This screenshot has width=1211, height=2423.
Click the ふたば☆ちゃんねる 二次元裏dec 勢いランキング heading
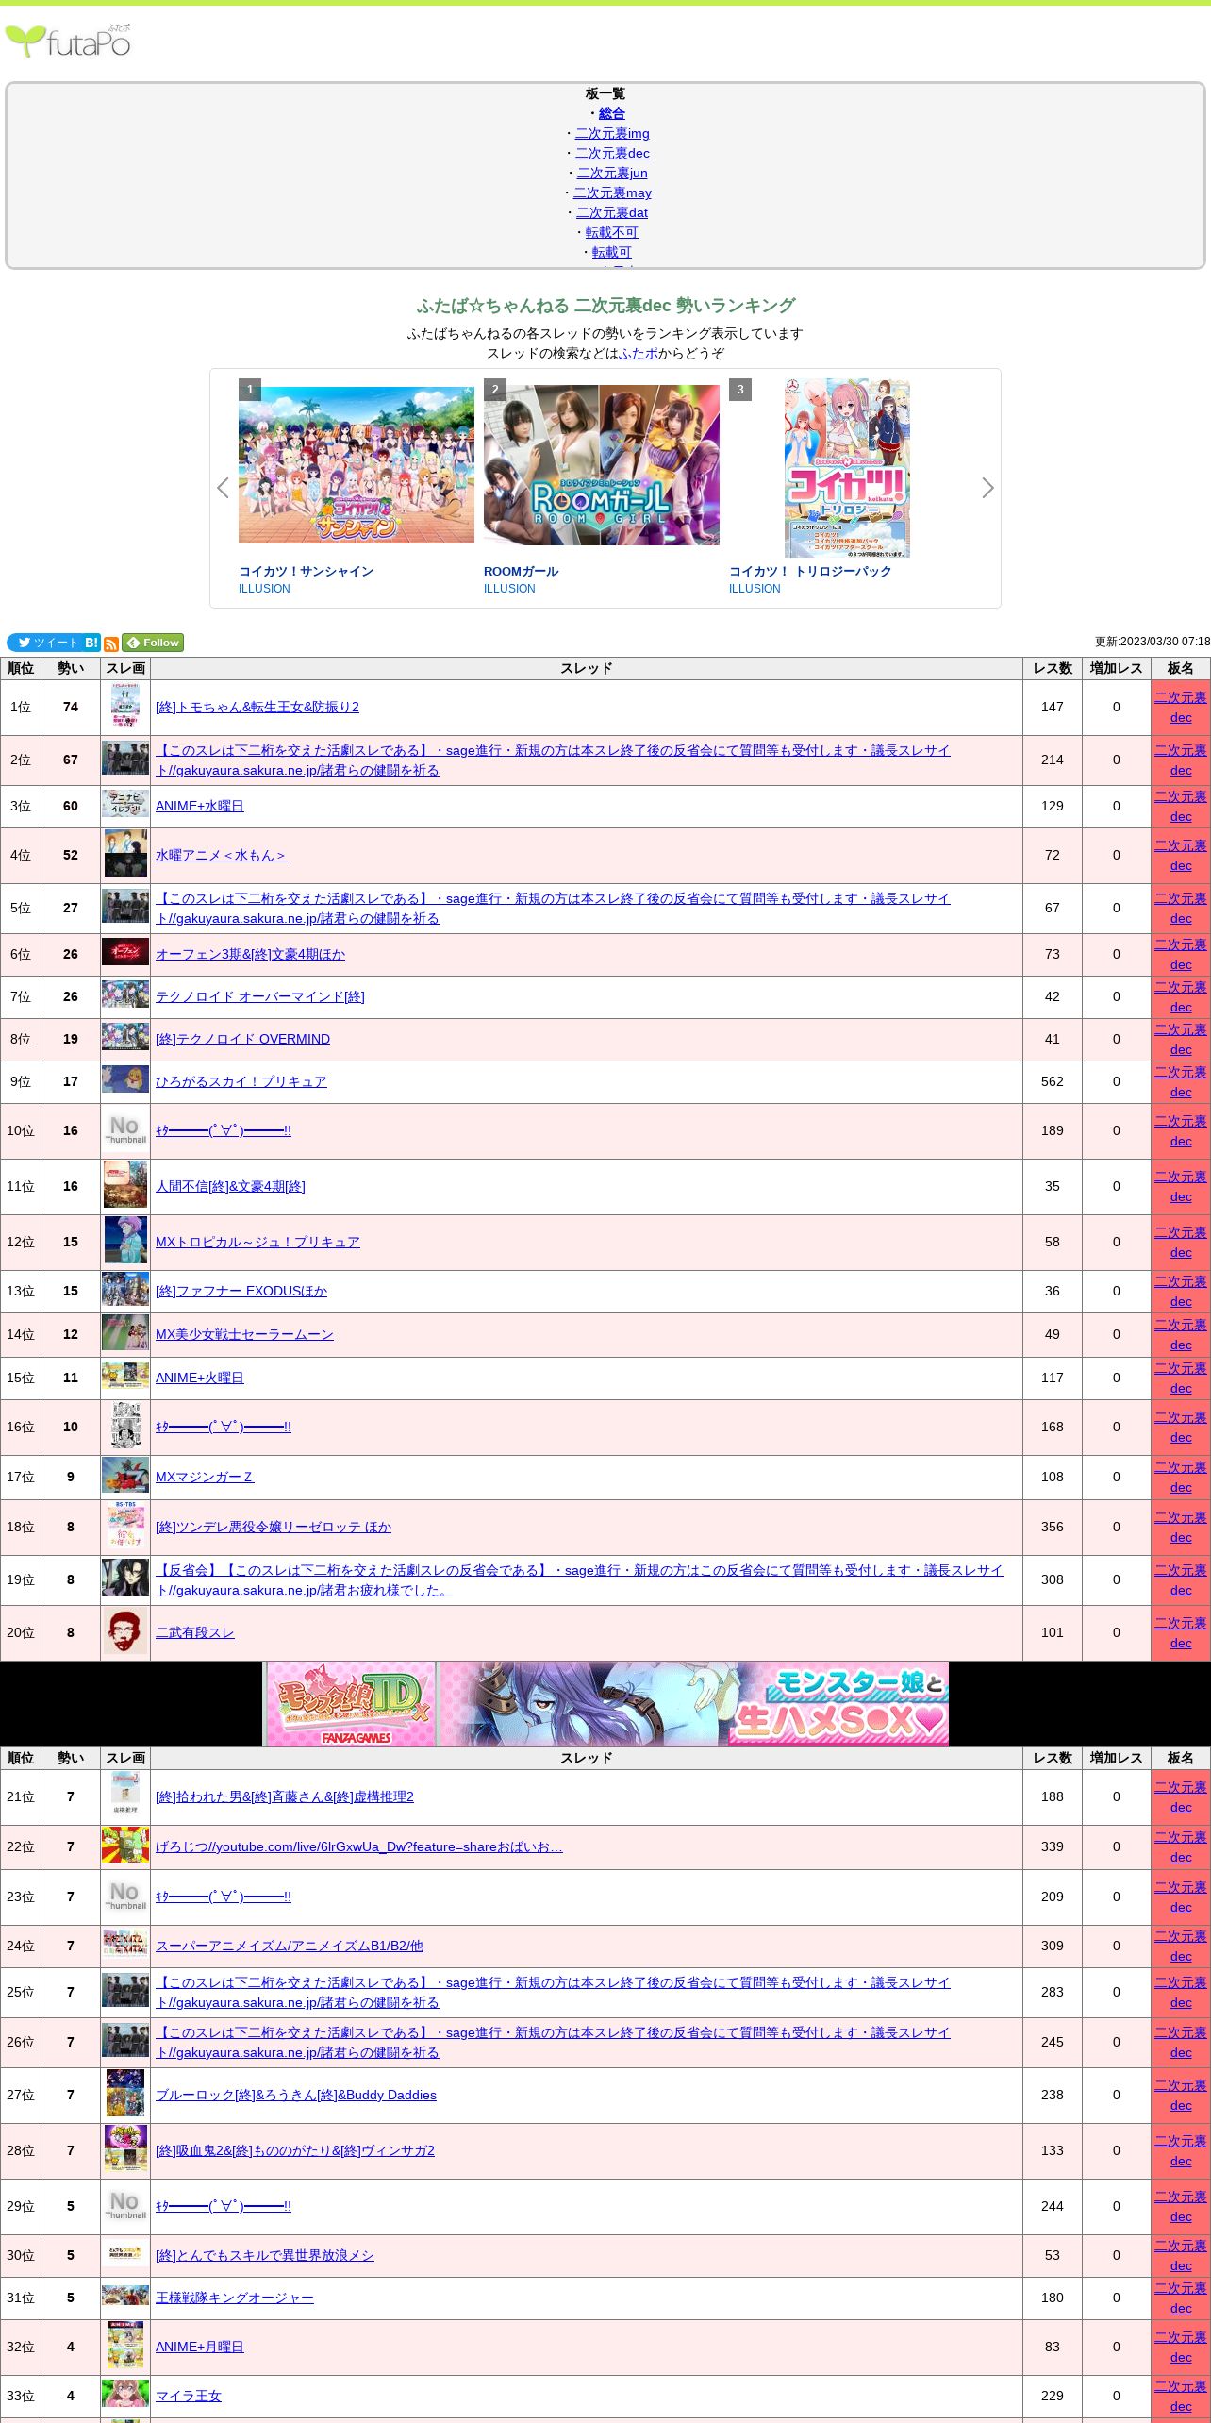(x=605, y=306)
